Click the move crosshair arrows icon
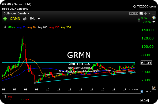 [146, 13]
